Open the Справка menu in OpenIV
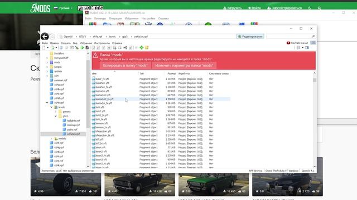Viewport: 357px width, 200px height. pos(117,43)
